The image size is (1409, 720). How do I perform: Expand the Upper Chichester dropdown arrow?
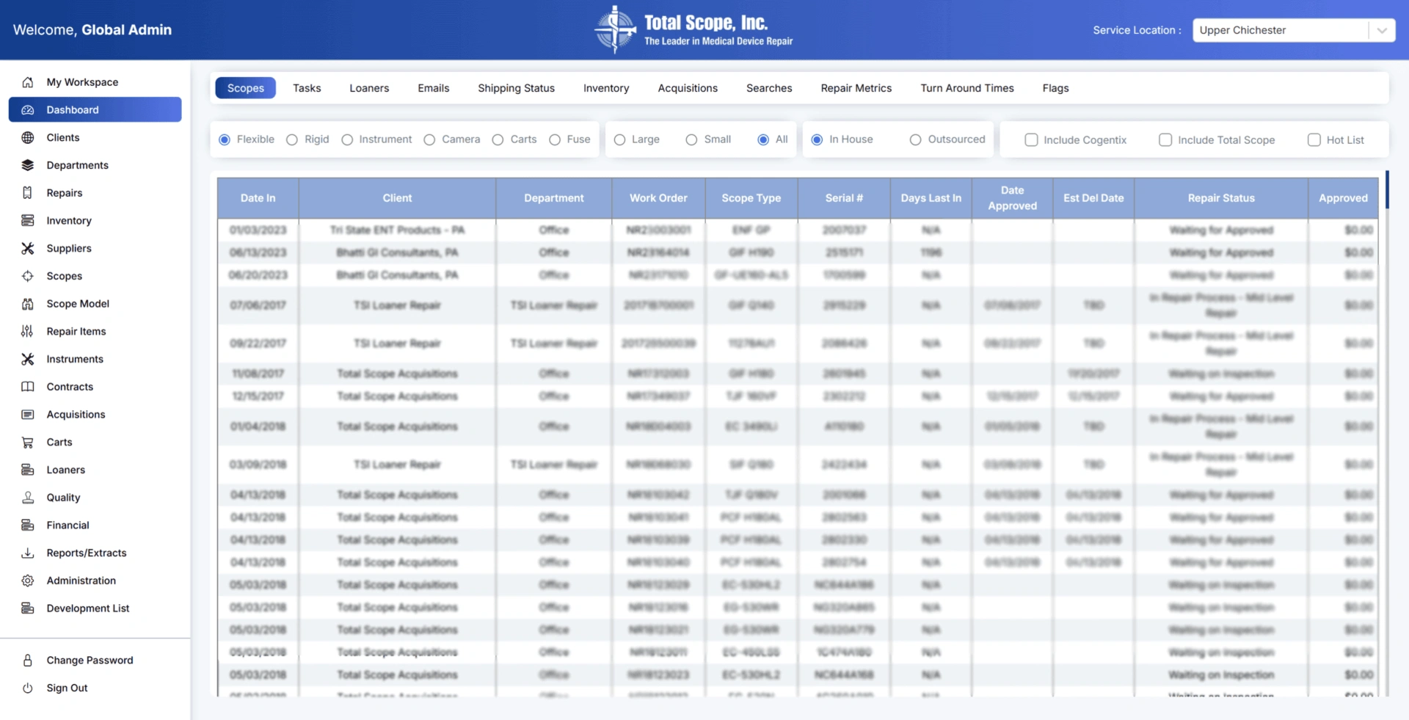pos(1382,30)
